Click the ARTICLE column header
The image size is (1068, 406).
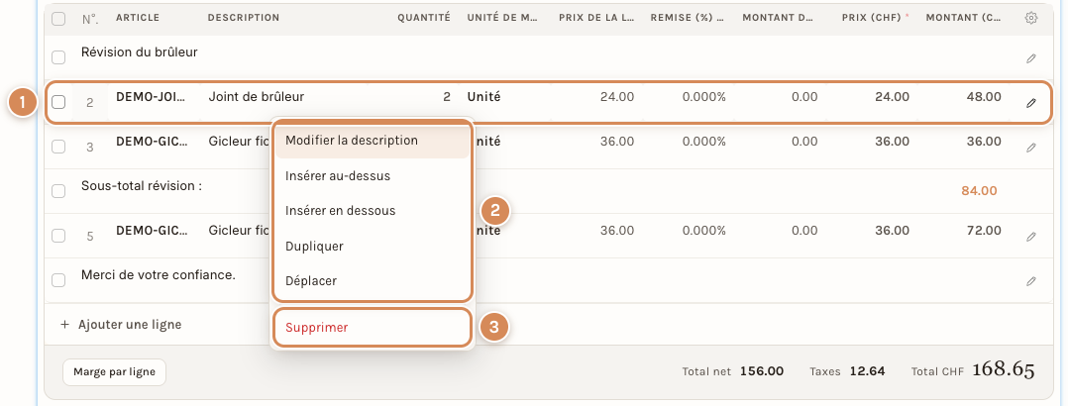[137, 18]
